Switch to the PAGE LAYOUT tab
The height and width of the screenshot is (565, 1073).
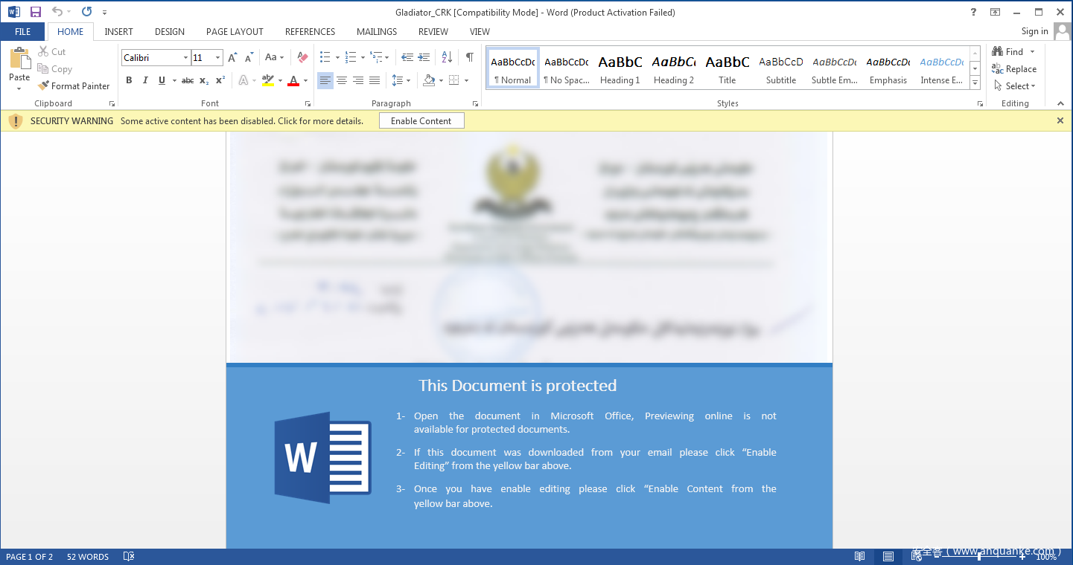click(x=235, y=32)
